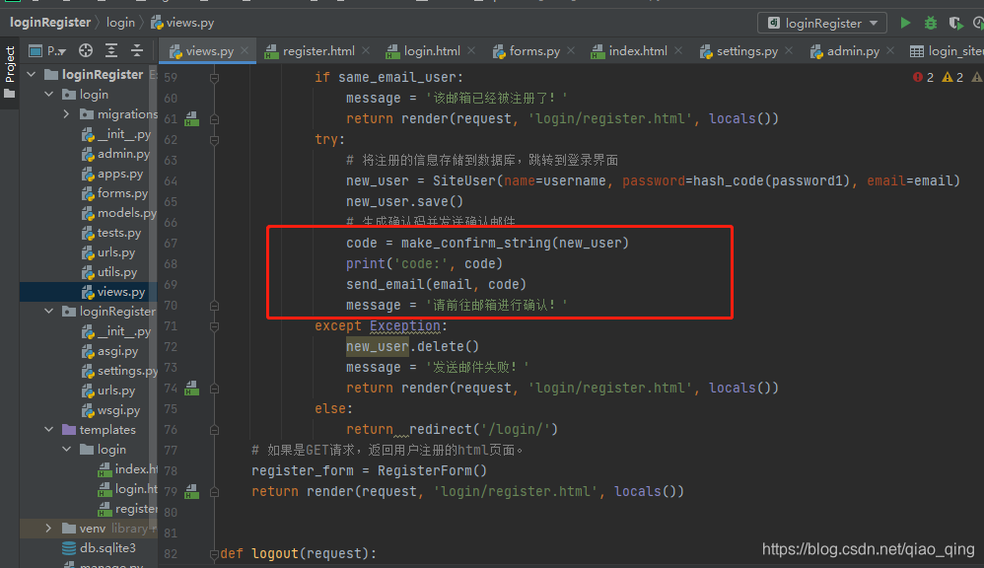The width and height of the screenshot is (984, 568).
Task: Expand the migrations folder
Action: point(66,114)
